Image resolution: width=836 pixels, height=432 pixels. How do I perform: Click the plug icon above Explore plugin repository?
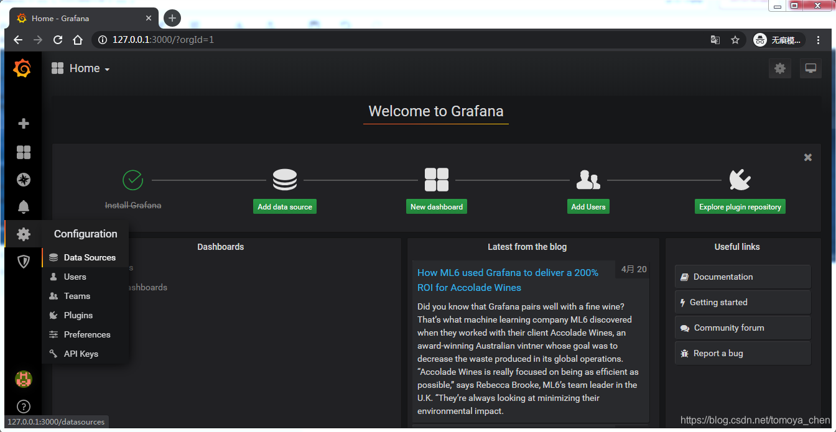[x=740, y=180]
